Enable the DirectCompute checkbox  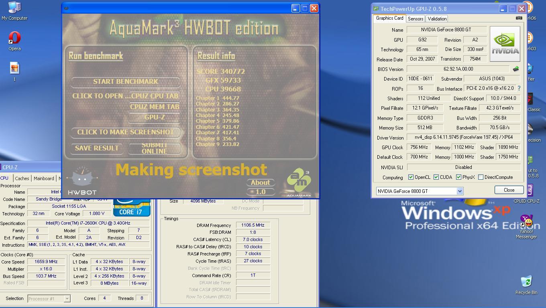[481, 177]
